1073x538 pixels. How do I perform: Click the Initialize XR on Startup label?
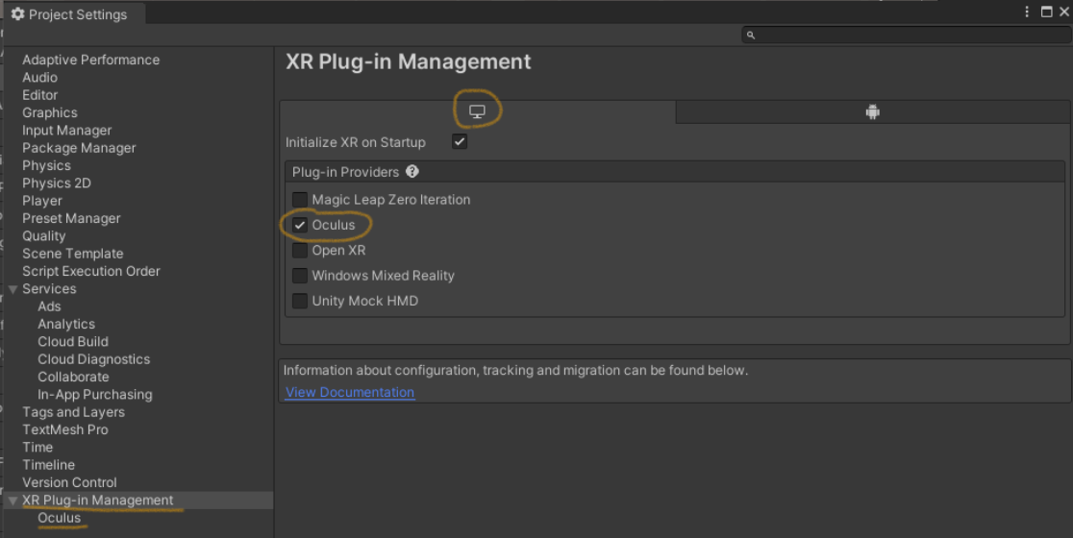[x=355, y=142]
